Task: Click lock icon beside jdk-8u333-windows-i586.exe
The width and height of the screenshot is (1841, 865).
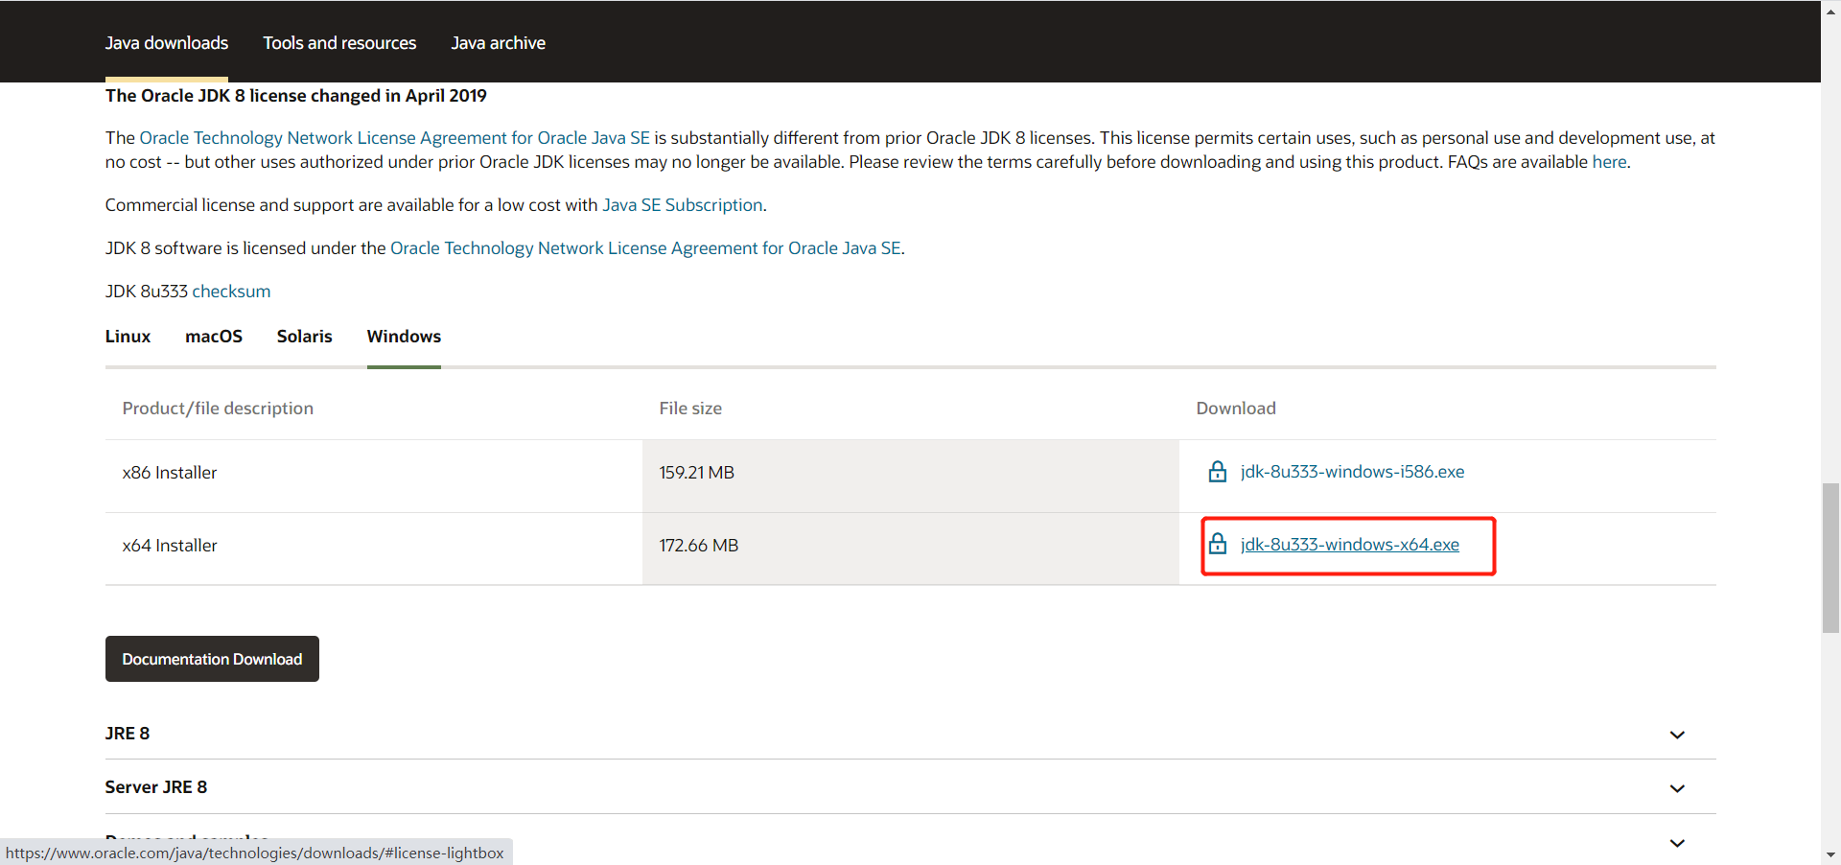Action: 1217,472
